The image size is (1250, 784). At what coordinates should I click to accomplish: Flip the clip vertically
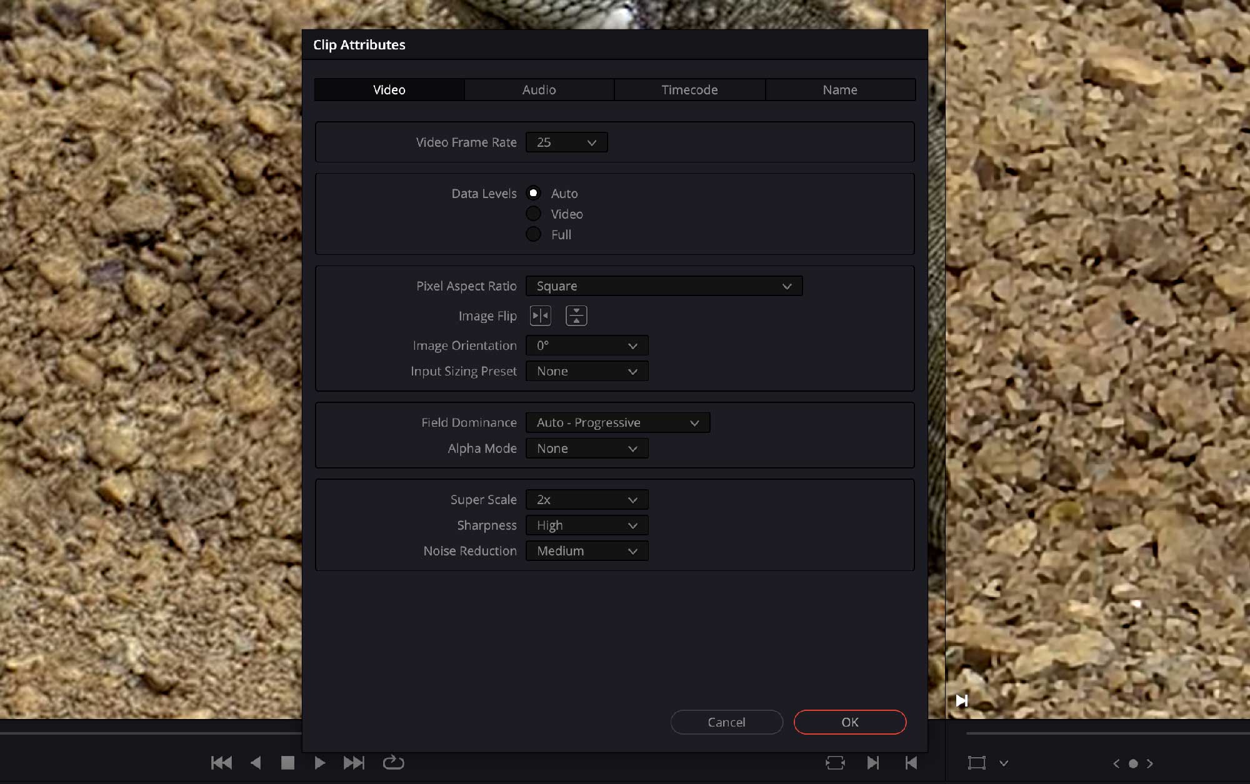576,315
